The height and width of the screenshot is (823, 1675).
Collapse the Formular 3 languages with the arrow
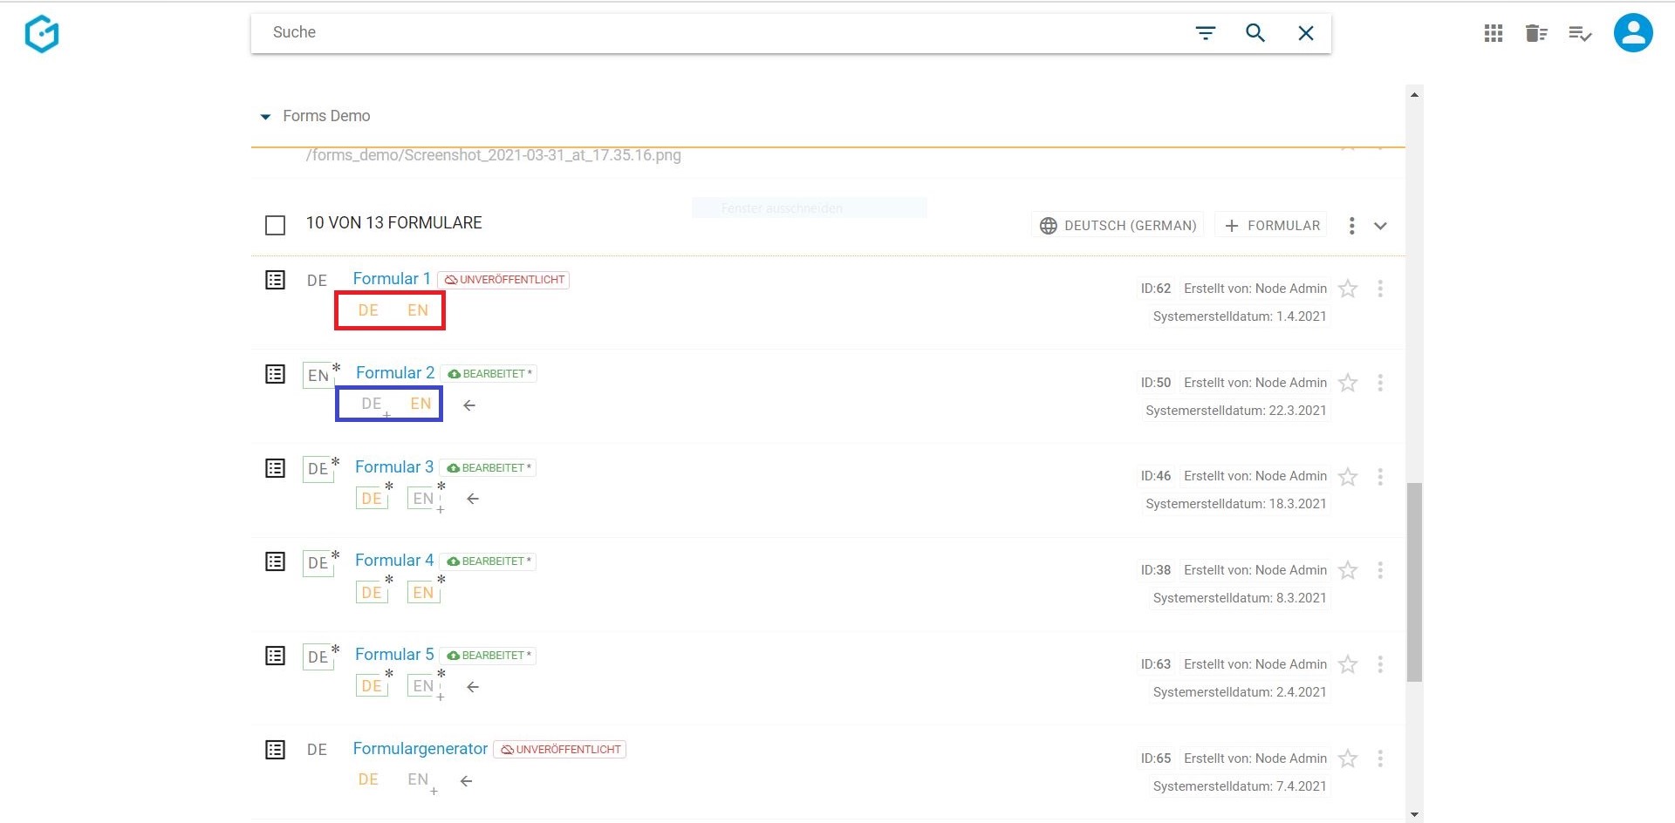coord(473,499)
